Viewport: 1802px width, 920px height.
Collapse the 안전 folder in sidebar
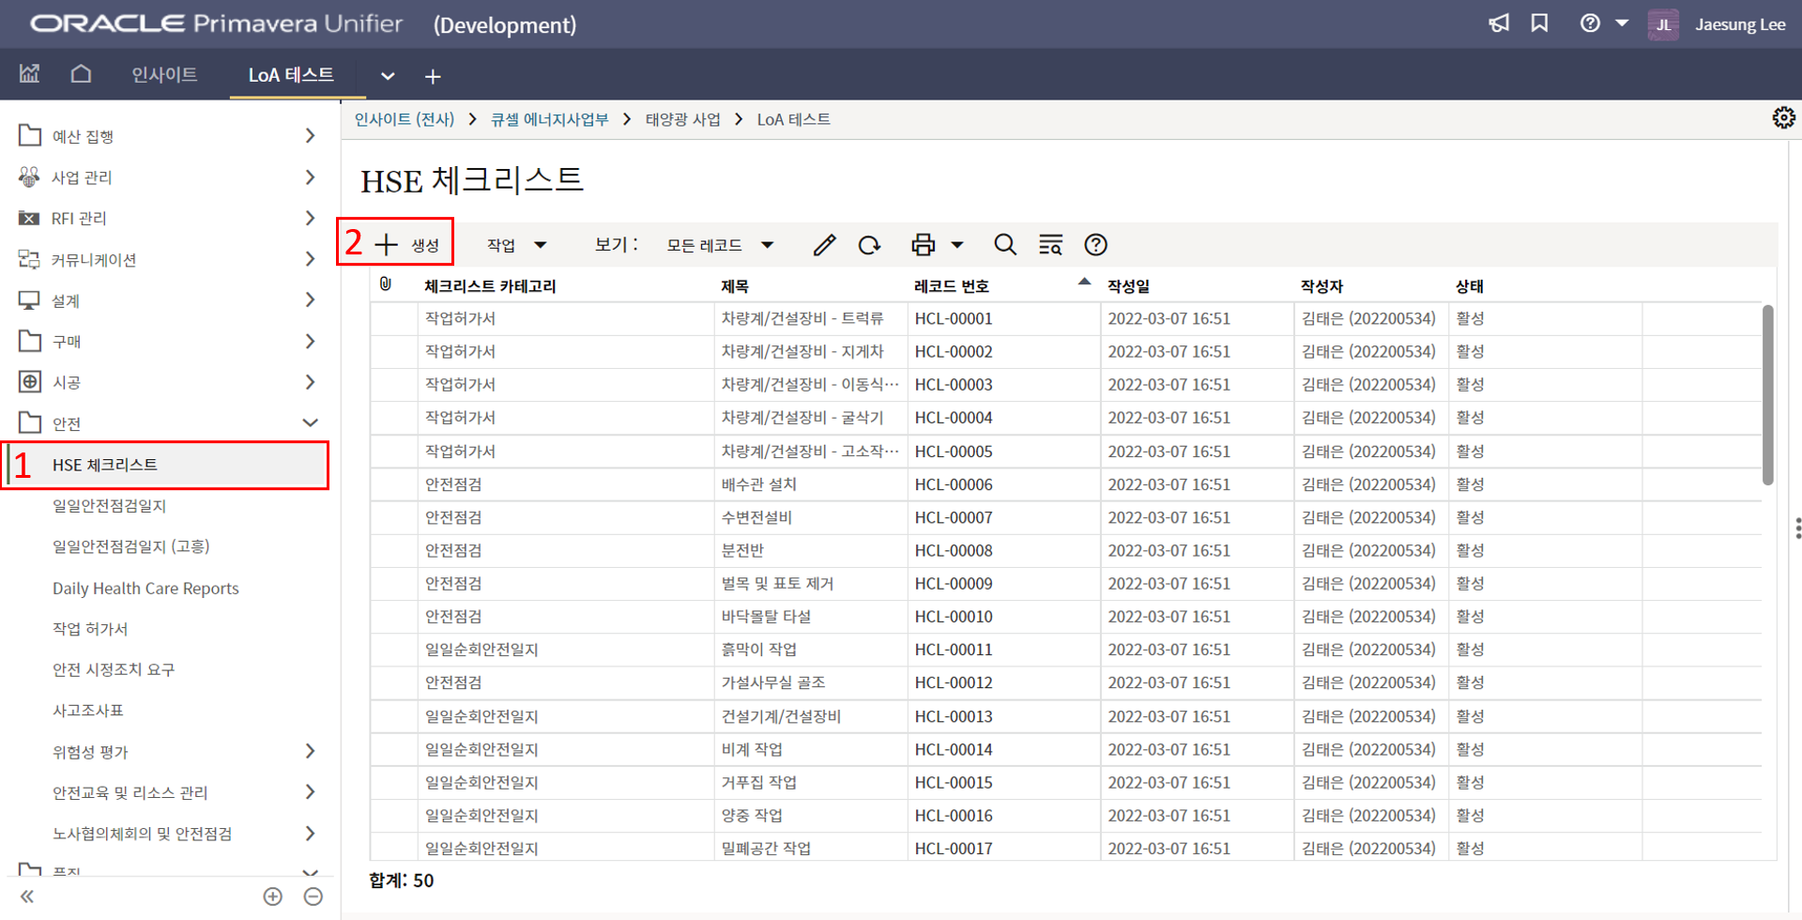310,423
